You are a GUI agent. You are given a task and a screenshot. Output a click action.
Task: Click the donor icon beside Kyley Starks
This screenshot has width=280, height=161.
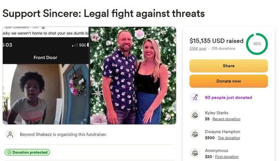click(x=195, y=115)
